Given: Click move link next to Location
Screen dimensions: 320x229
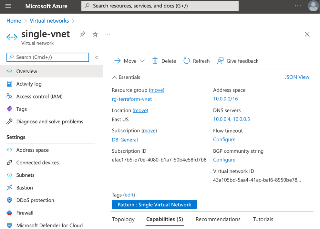Looking at the screenshot, I should 141,110.
